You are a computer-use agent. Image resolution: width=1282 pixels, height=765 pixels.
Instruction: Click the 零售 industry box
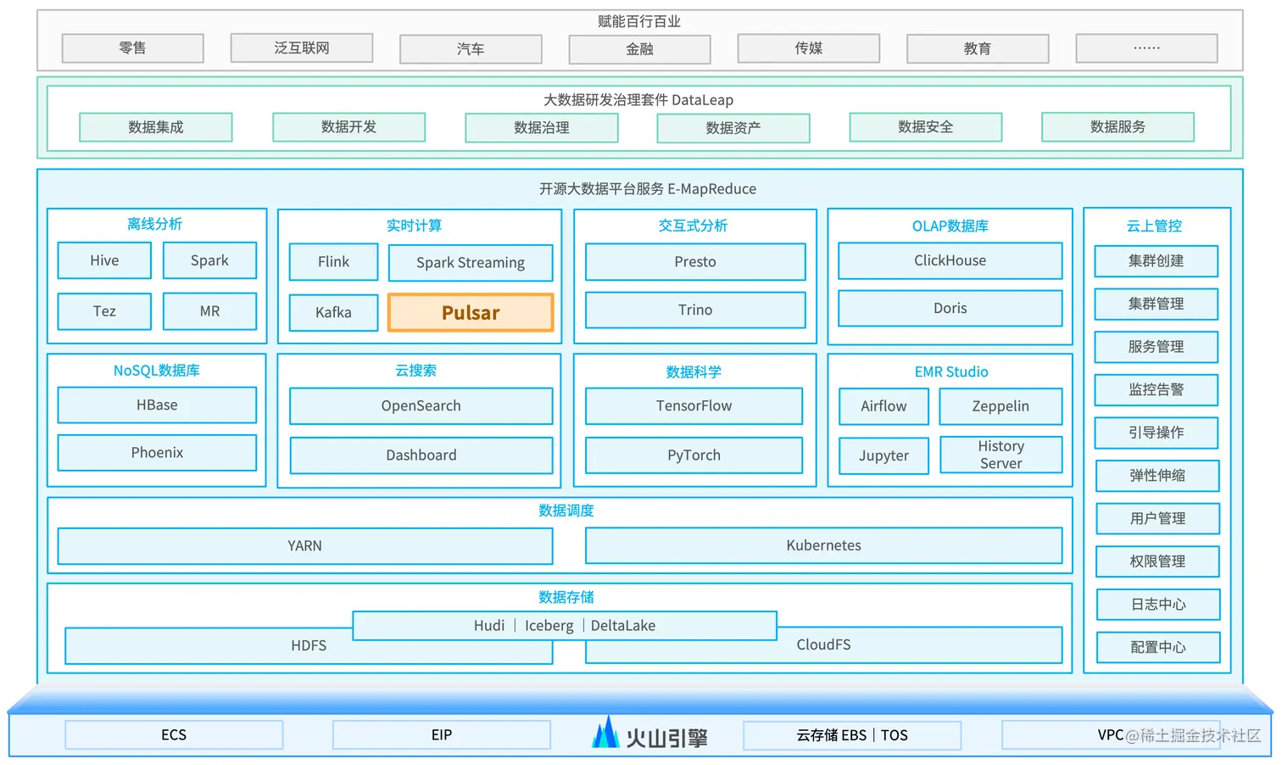pyautogui.click(x=133, y=48)
